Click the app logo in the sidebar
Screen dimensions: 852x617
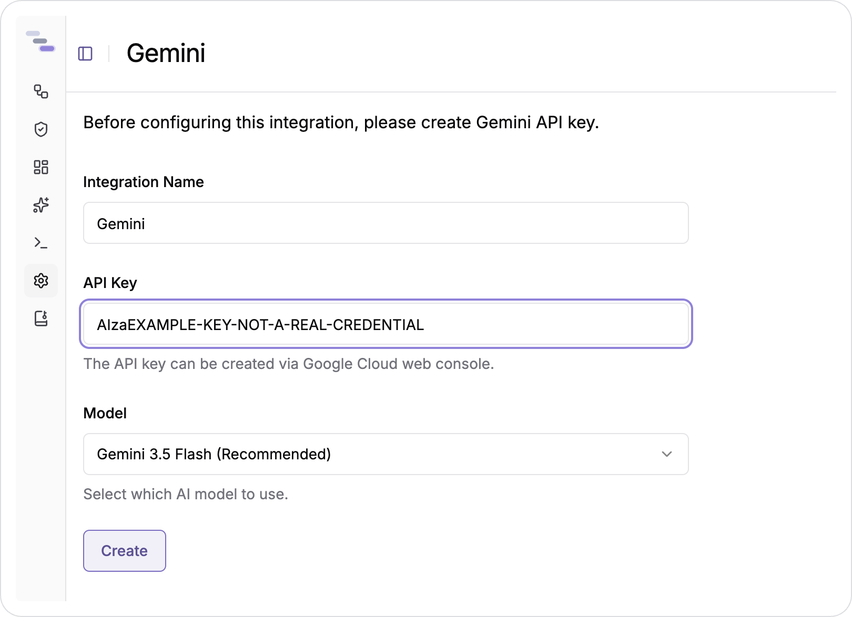coord(40,41)
